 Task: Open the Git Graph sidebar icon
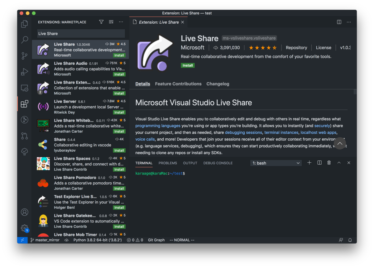tap(24, 120)
